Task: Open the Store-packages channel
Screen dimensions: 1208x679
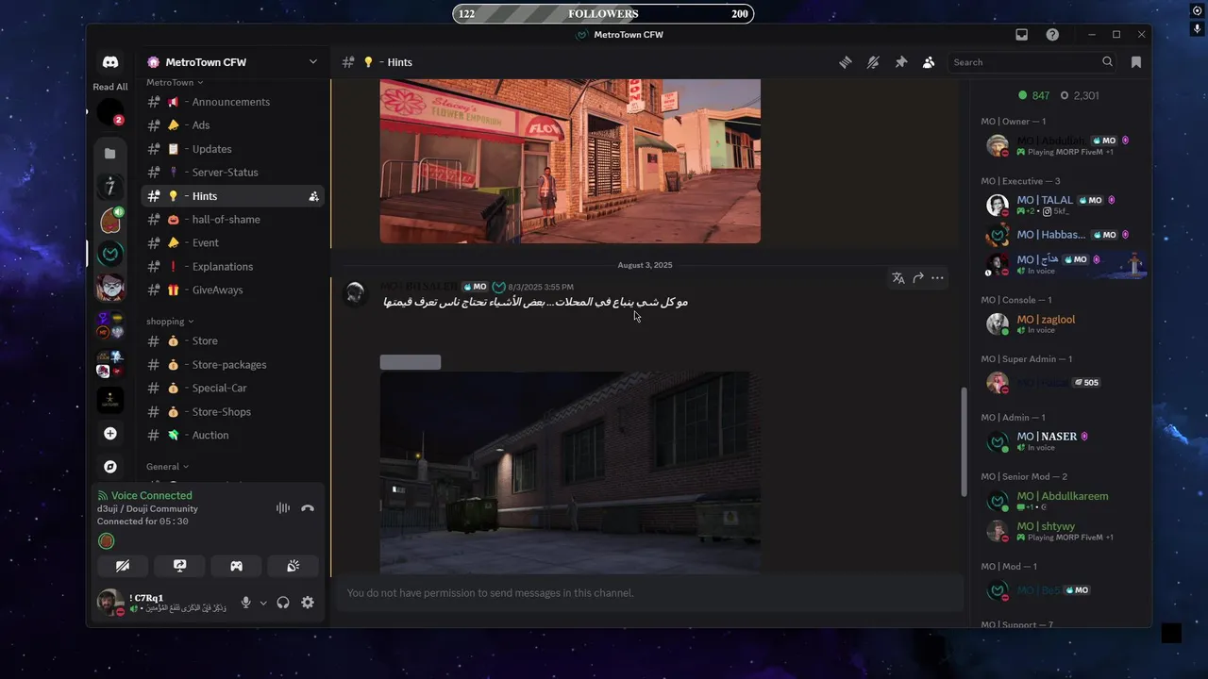Action: tap(232, 365)
